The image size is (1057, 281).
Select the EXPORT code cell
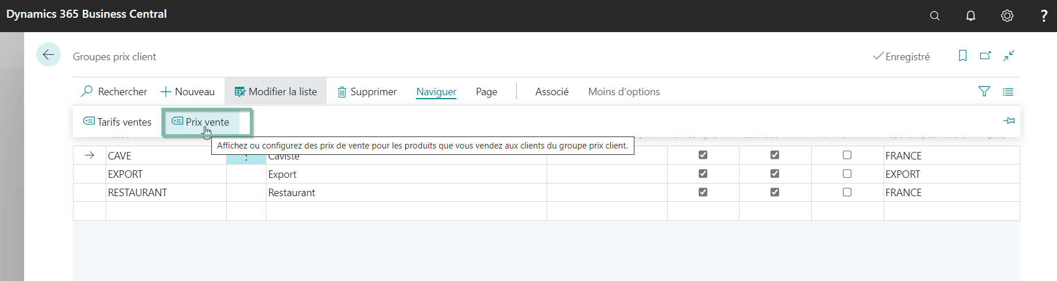pos(166,174)
